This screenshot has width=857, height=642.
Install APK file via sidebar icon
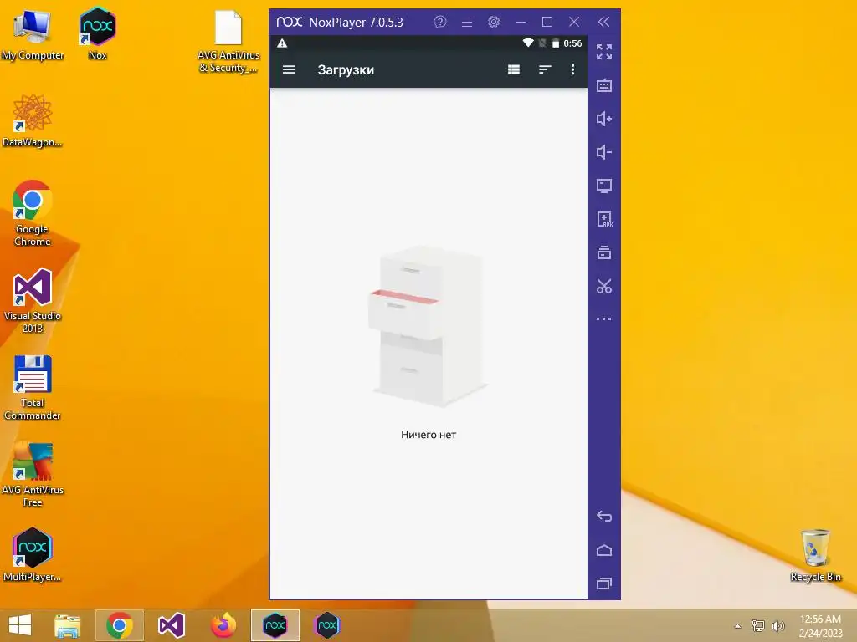pos(604,220)
